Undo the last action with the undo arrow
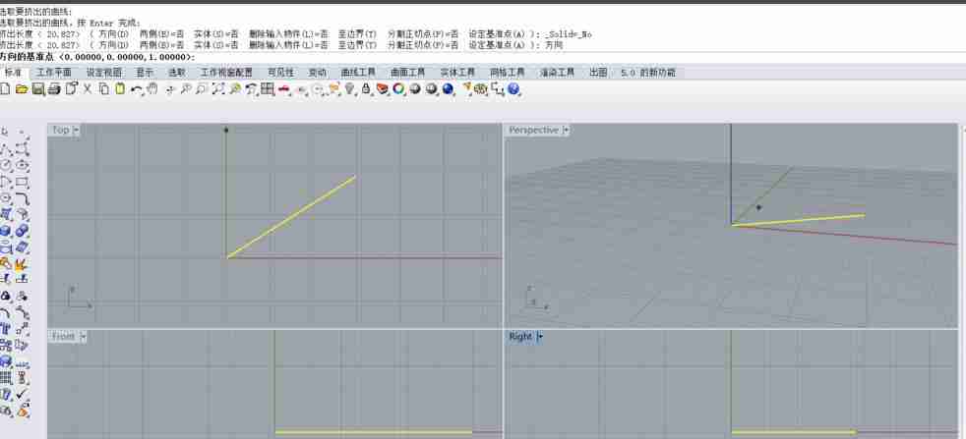 coord(136,89)
